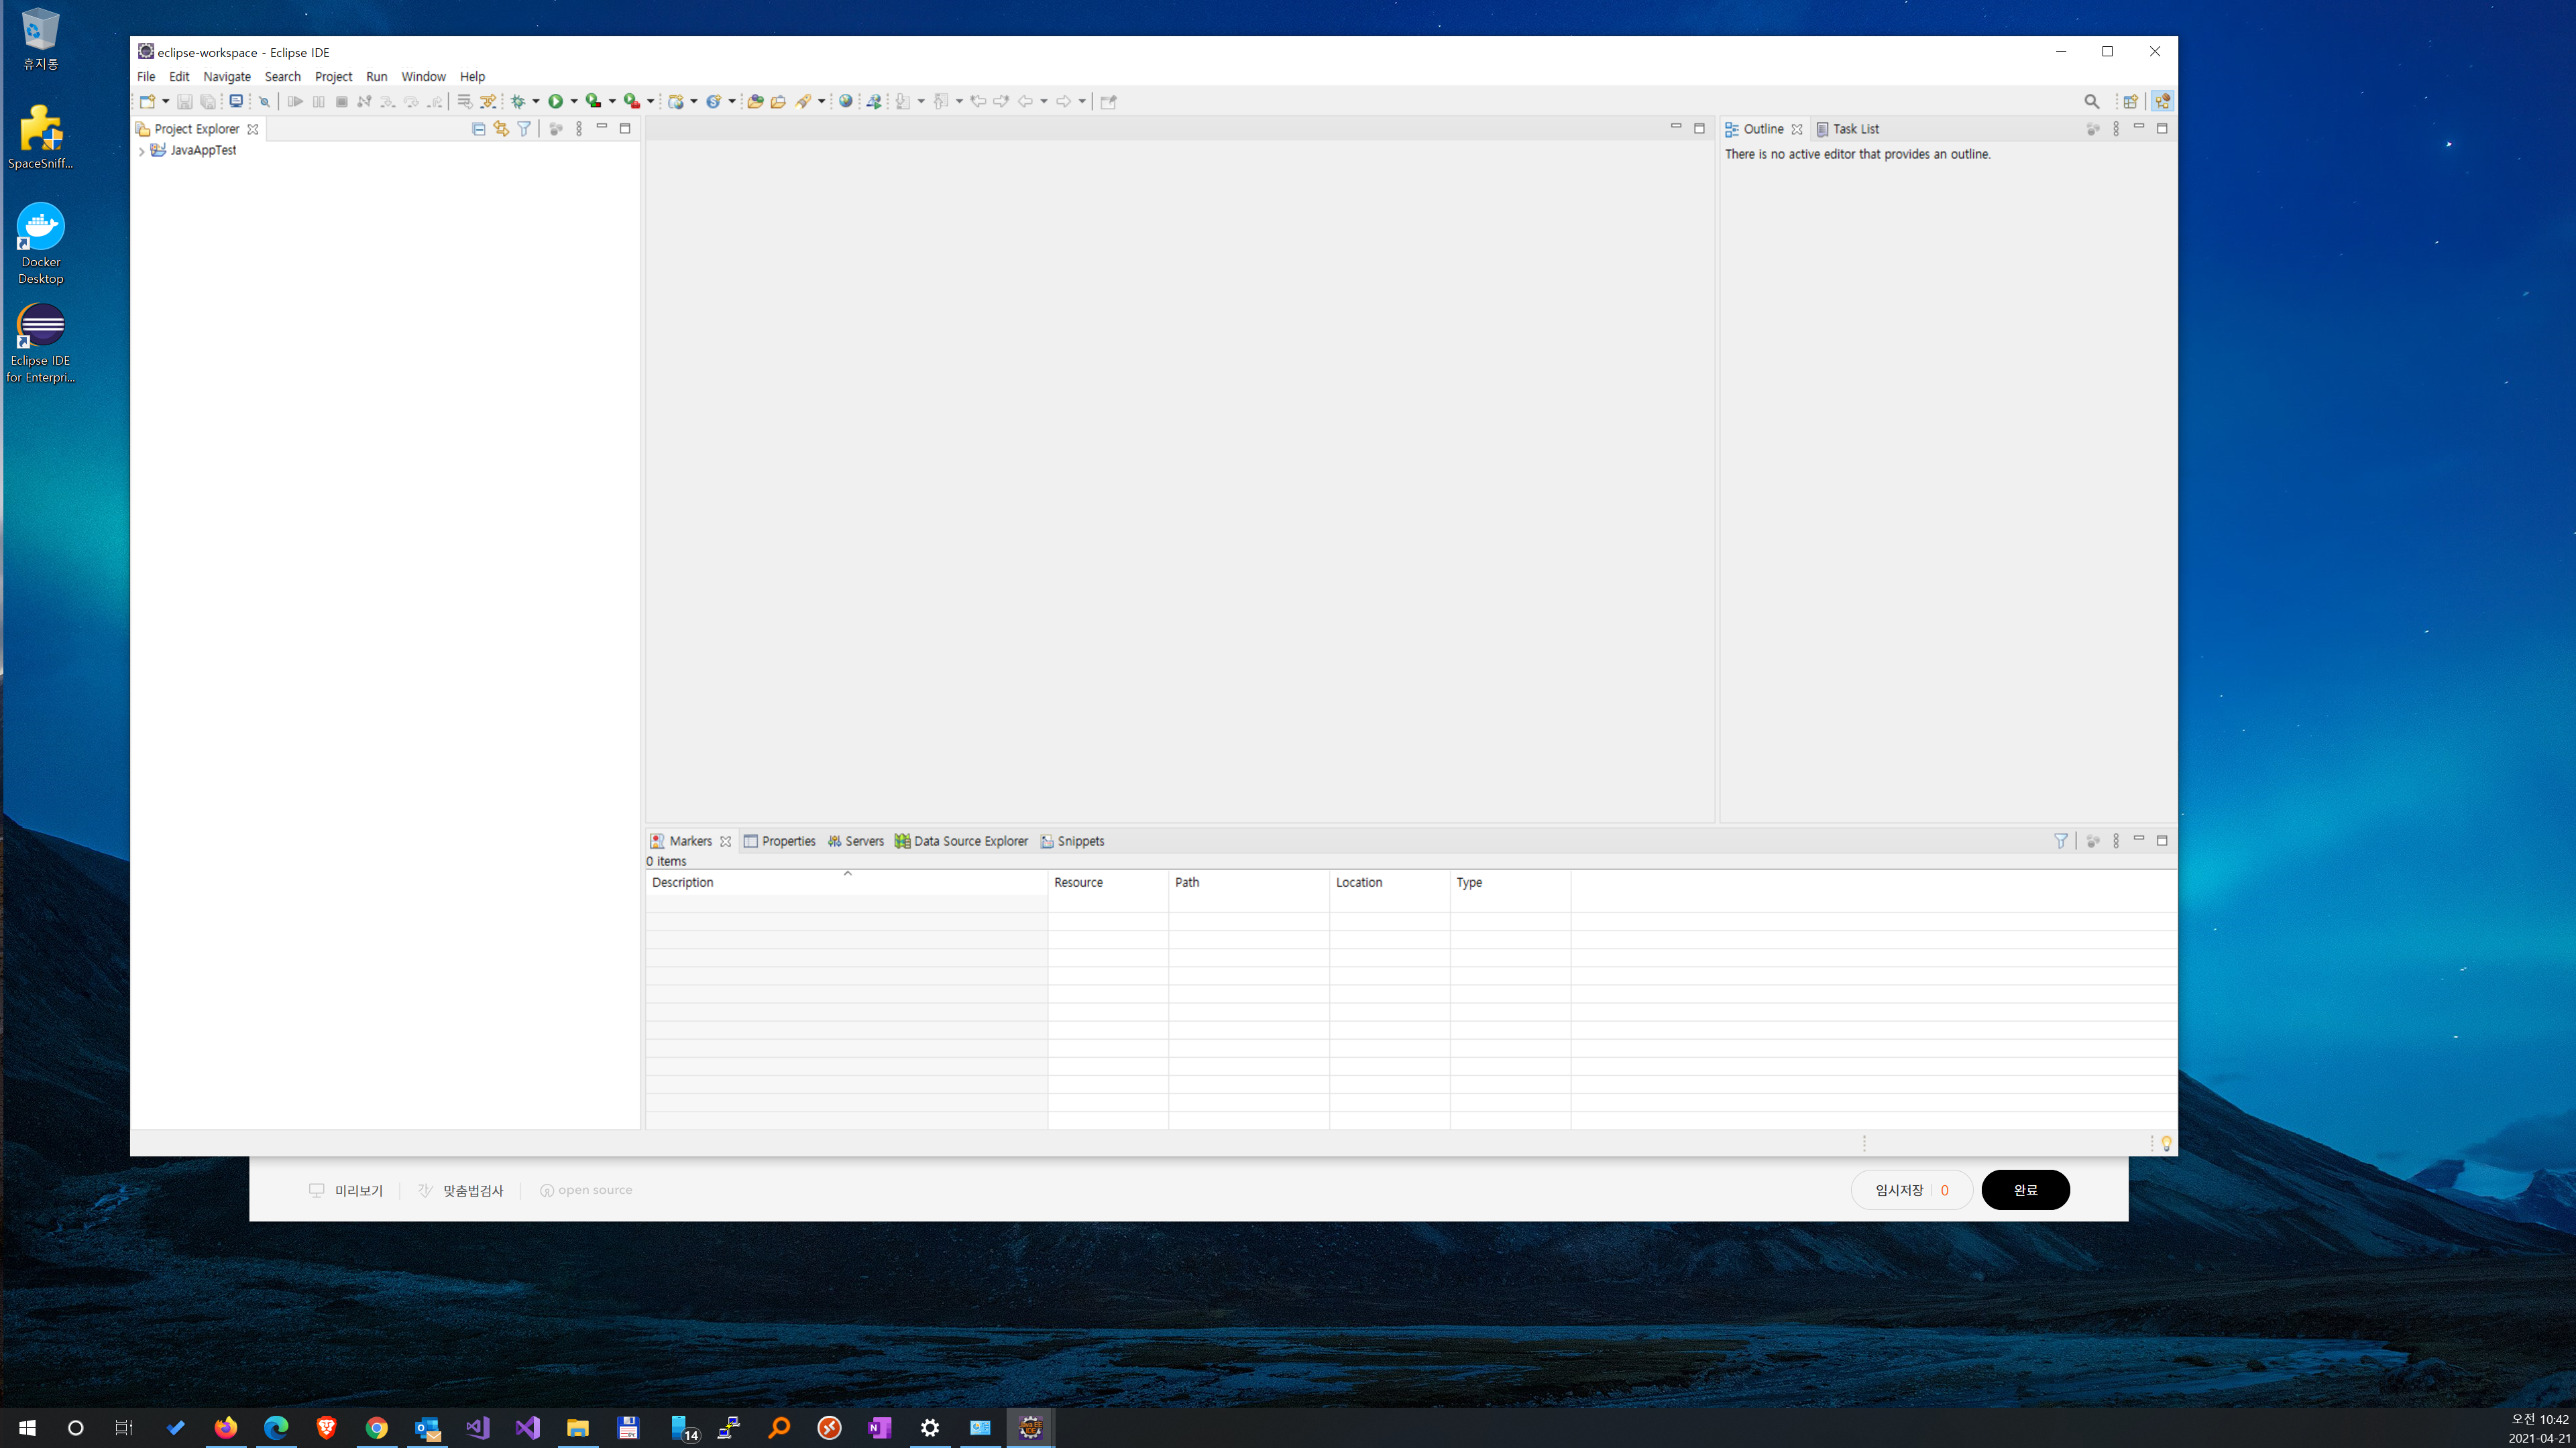This screenshot has height=1448, width=2576.
Task: Click the 임시저장 button
Action: [x=1899, y=1190]
